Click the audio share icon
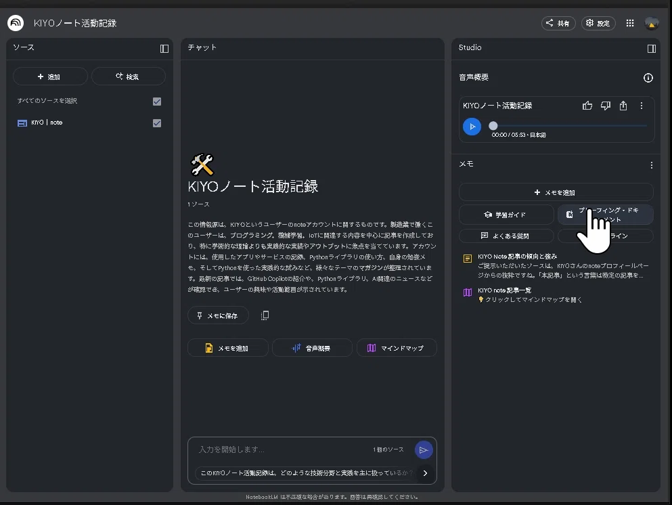The image size is (672, 505). [623, 106]
